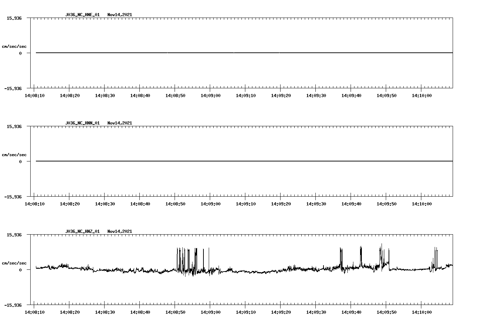Viewport: 478px width, 325px height.
Task: Mark the 14:08:40 time label under HNZ plot
Action: point(140,312)
